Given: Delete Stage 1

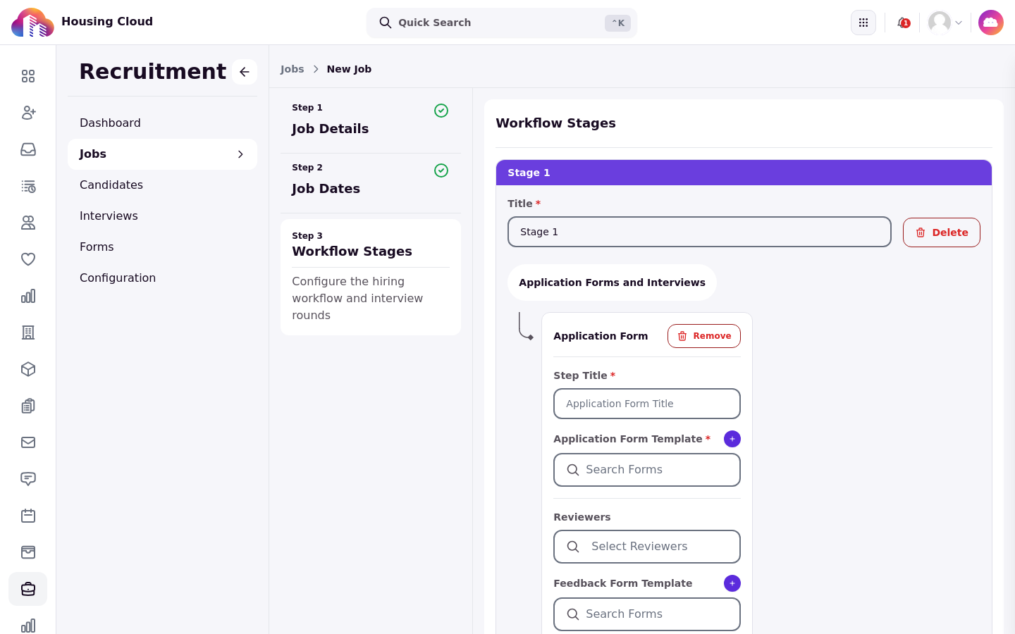Looking at the screenshot, I should tap(942, 232).
